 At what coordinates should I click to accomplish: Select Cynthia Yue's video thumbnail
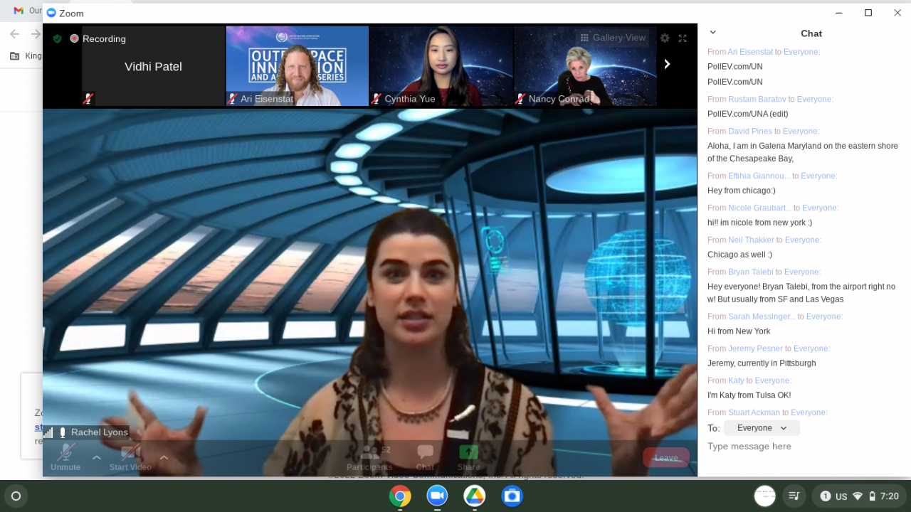click(441, 66)
